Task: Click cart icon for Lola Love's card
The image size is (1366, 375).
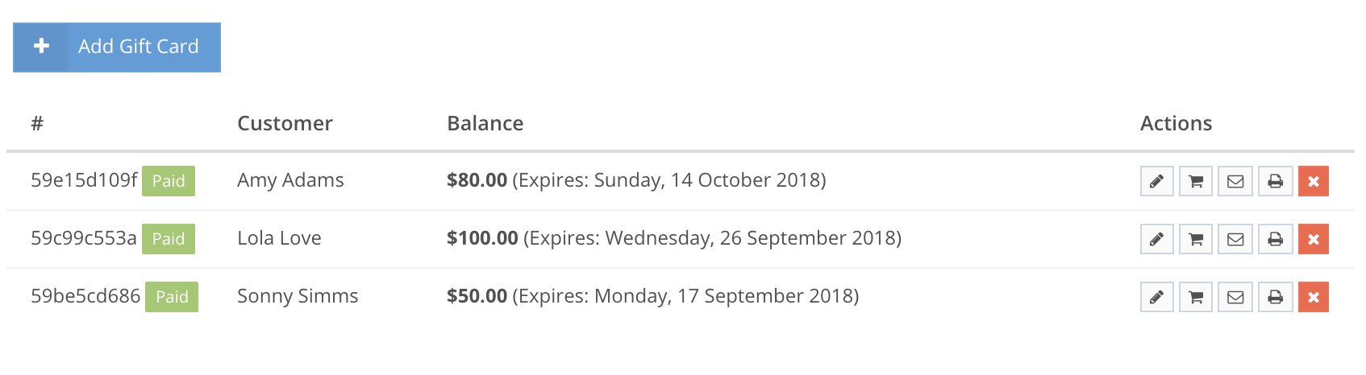Action: click(1196, 239)
